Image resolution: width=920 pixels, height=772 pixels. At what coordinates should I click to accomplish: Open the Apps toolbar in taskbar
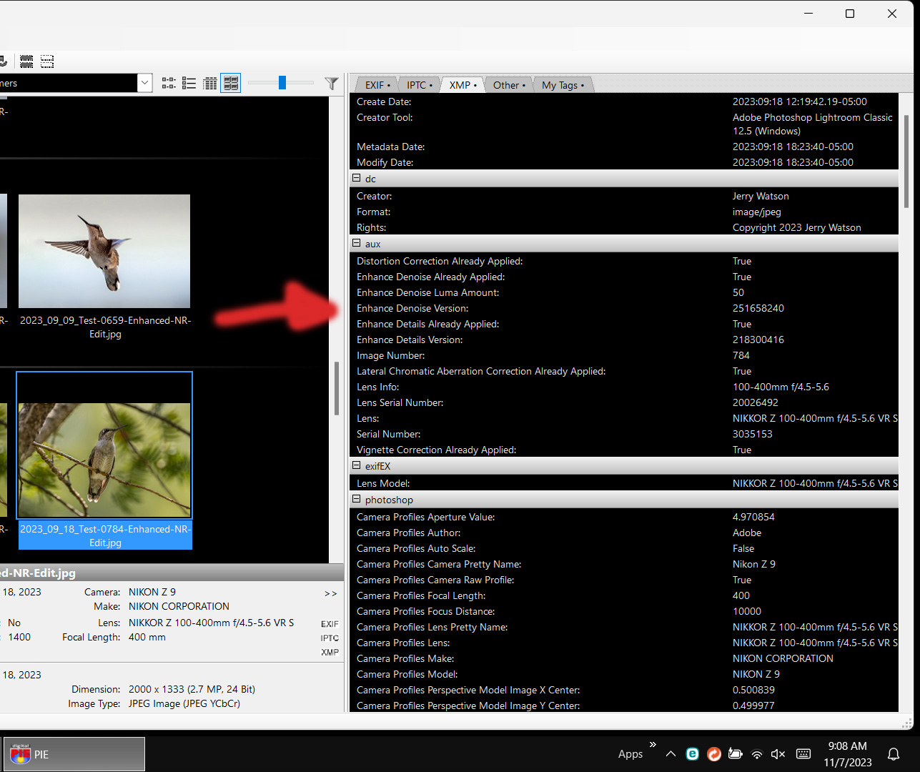point(630,754)
